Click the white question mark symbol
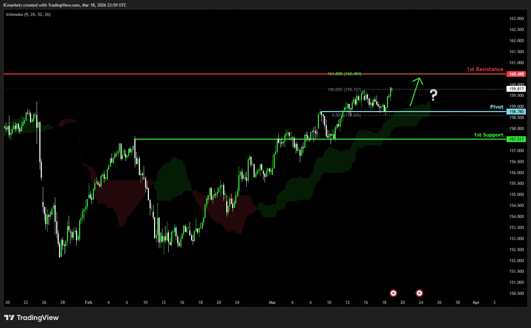Viewport: 531px width, 328px height. click(433, 95)
